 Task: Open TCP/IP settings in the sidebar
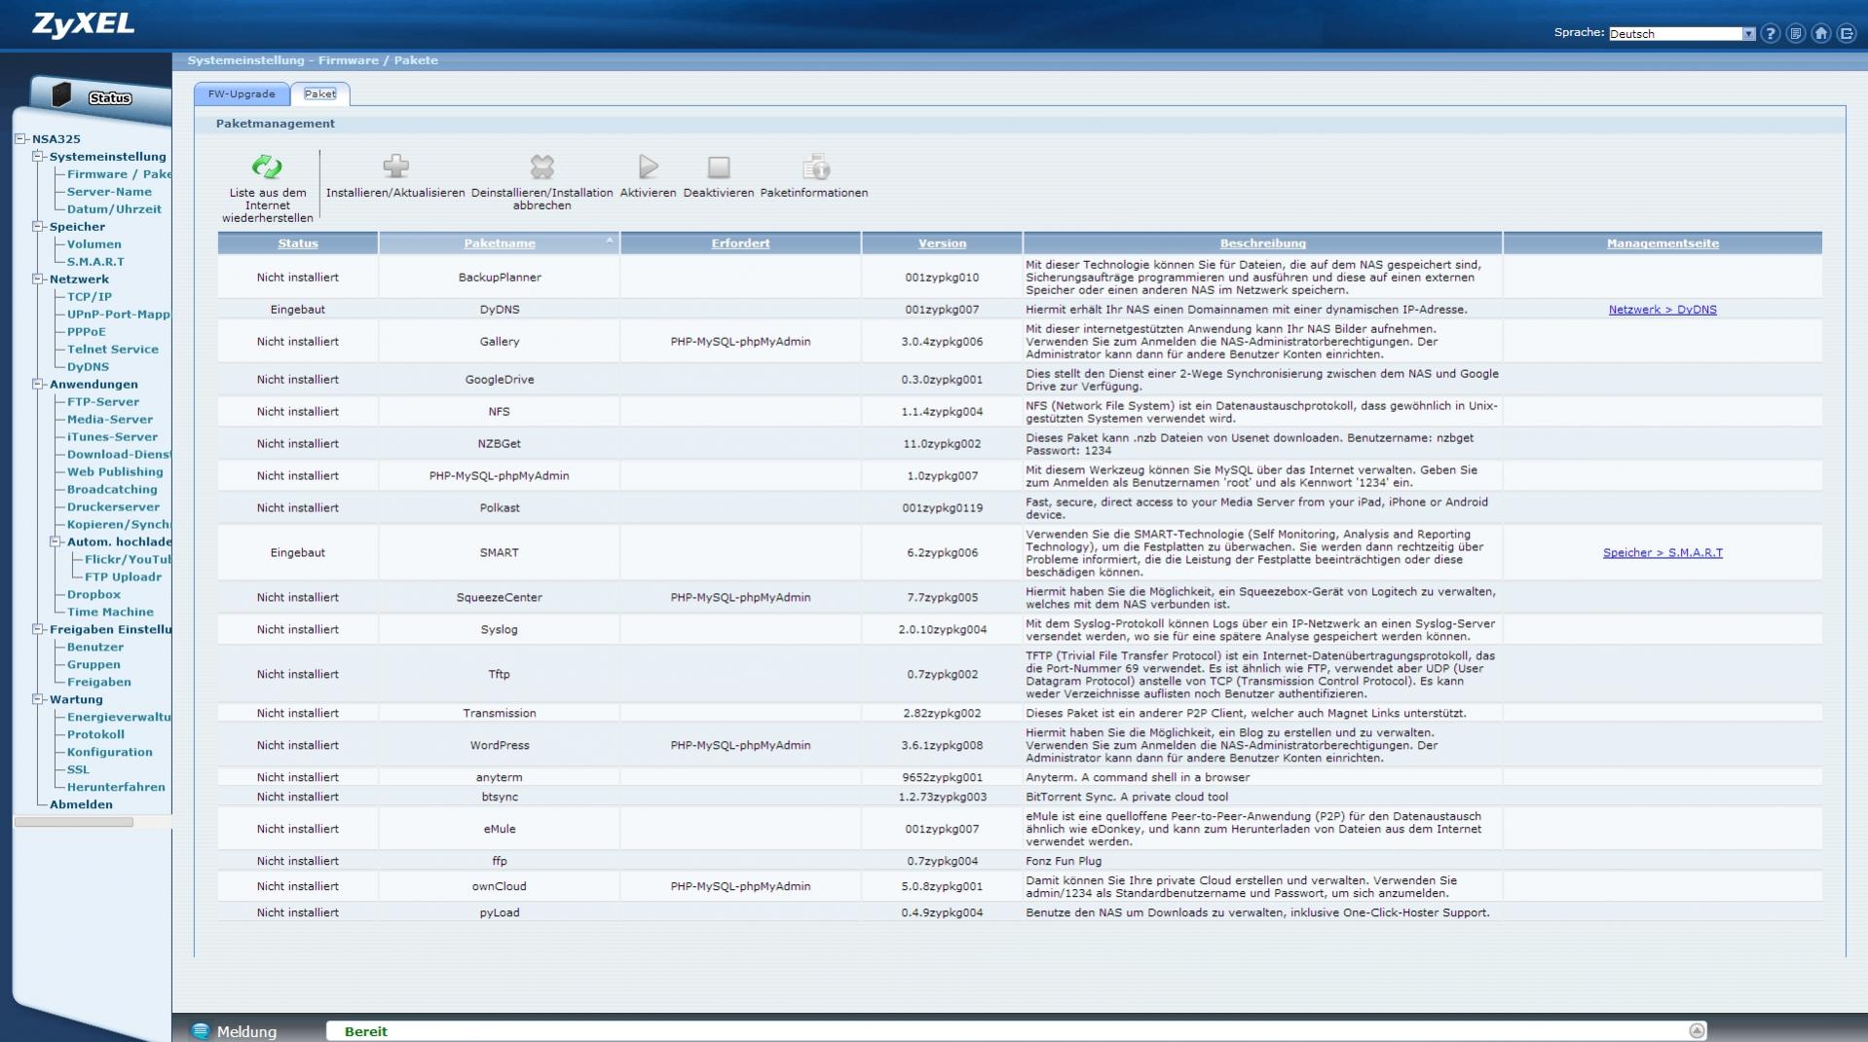coord(90,297)
